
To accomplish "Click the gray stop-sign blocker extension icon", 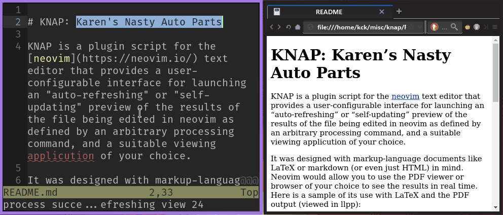I will coord(477,27).
